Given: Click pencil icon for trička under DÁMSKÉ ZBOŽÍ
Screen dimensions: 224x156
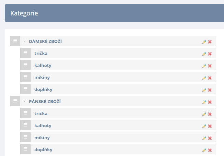Looking at the screenshot, I should (x=204, y=54).
